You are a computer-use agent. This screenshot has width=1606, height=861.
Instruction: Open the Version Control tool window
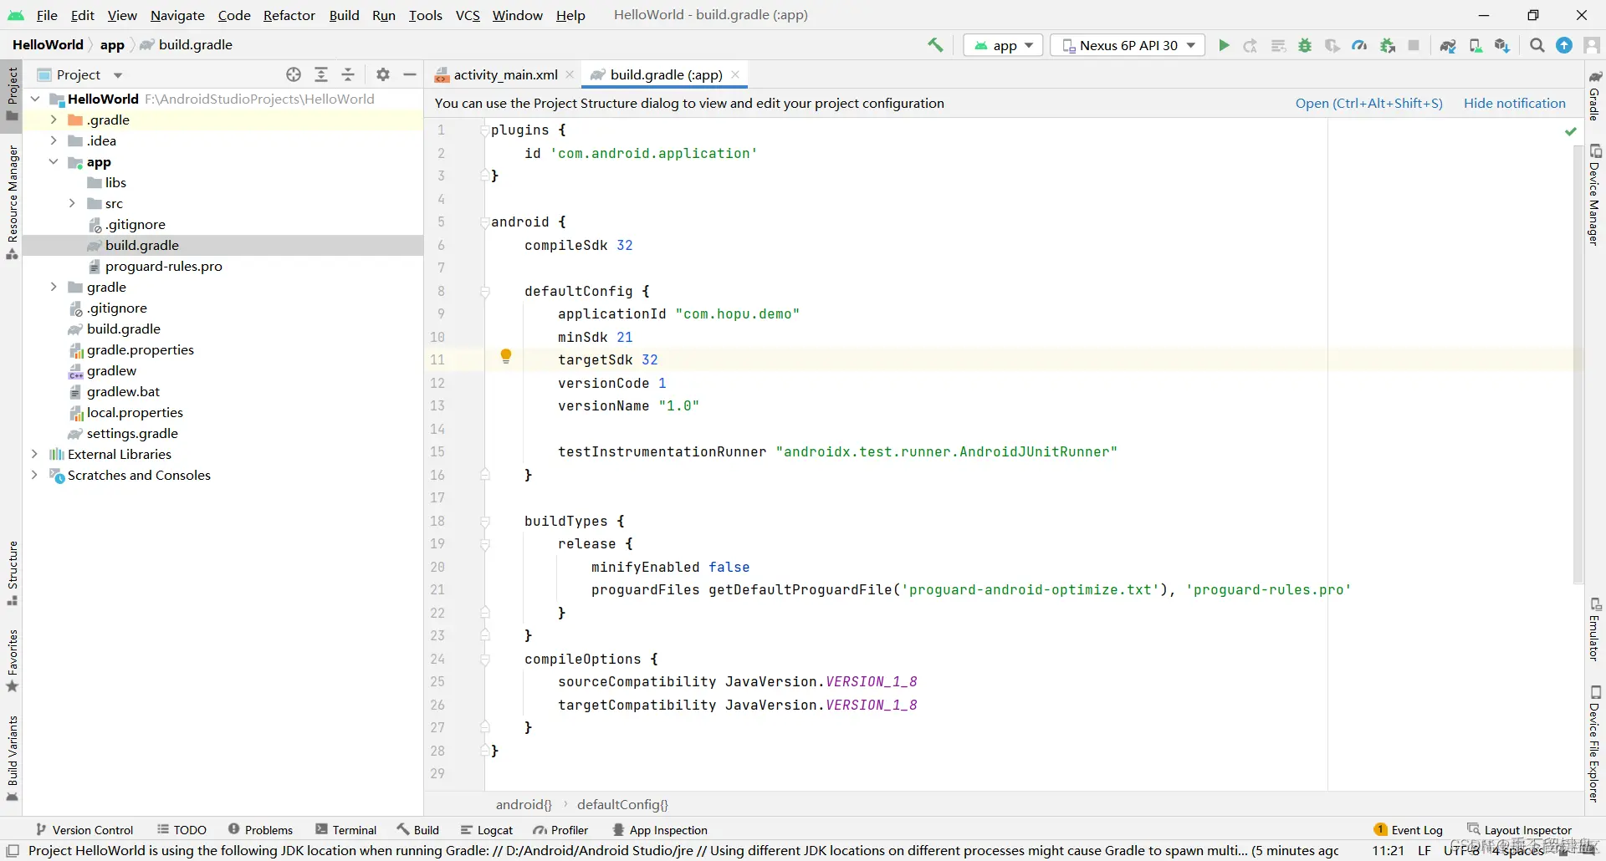tap(84, 829)
